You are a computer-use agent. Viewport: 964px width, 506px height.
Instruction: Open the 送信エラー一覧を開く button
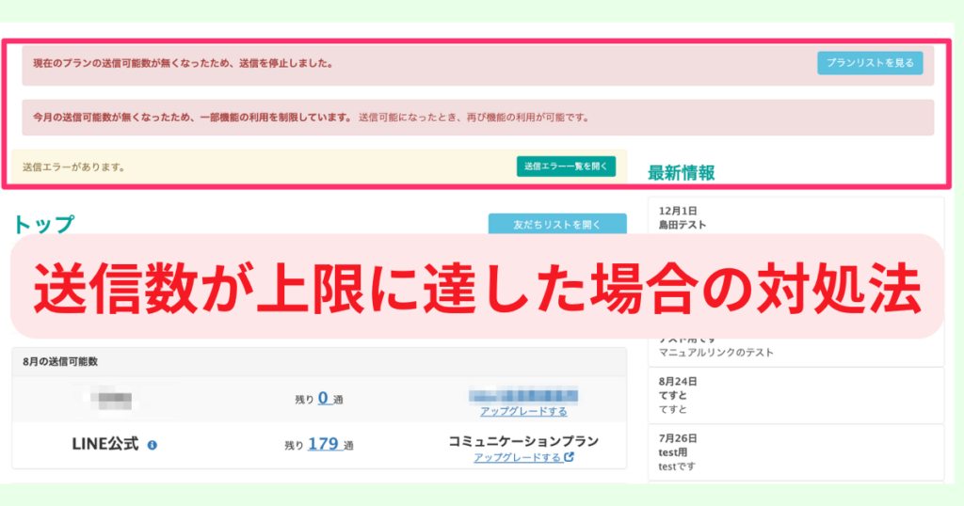[x=566, y=166]
